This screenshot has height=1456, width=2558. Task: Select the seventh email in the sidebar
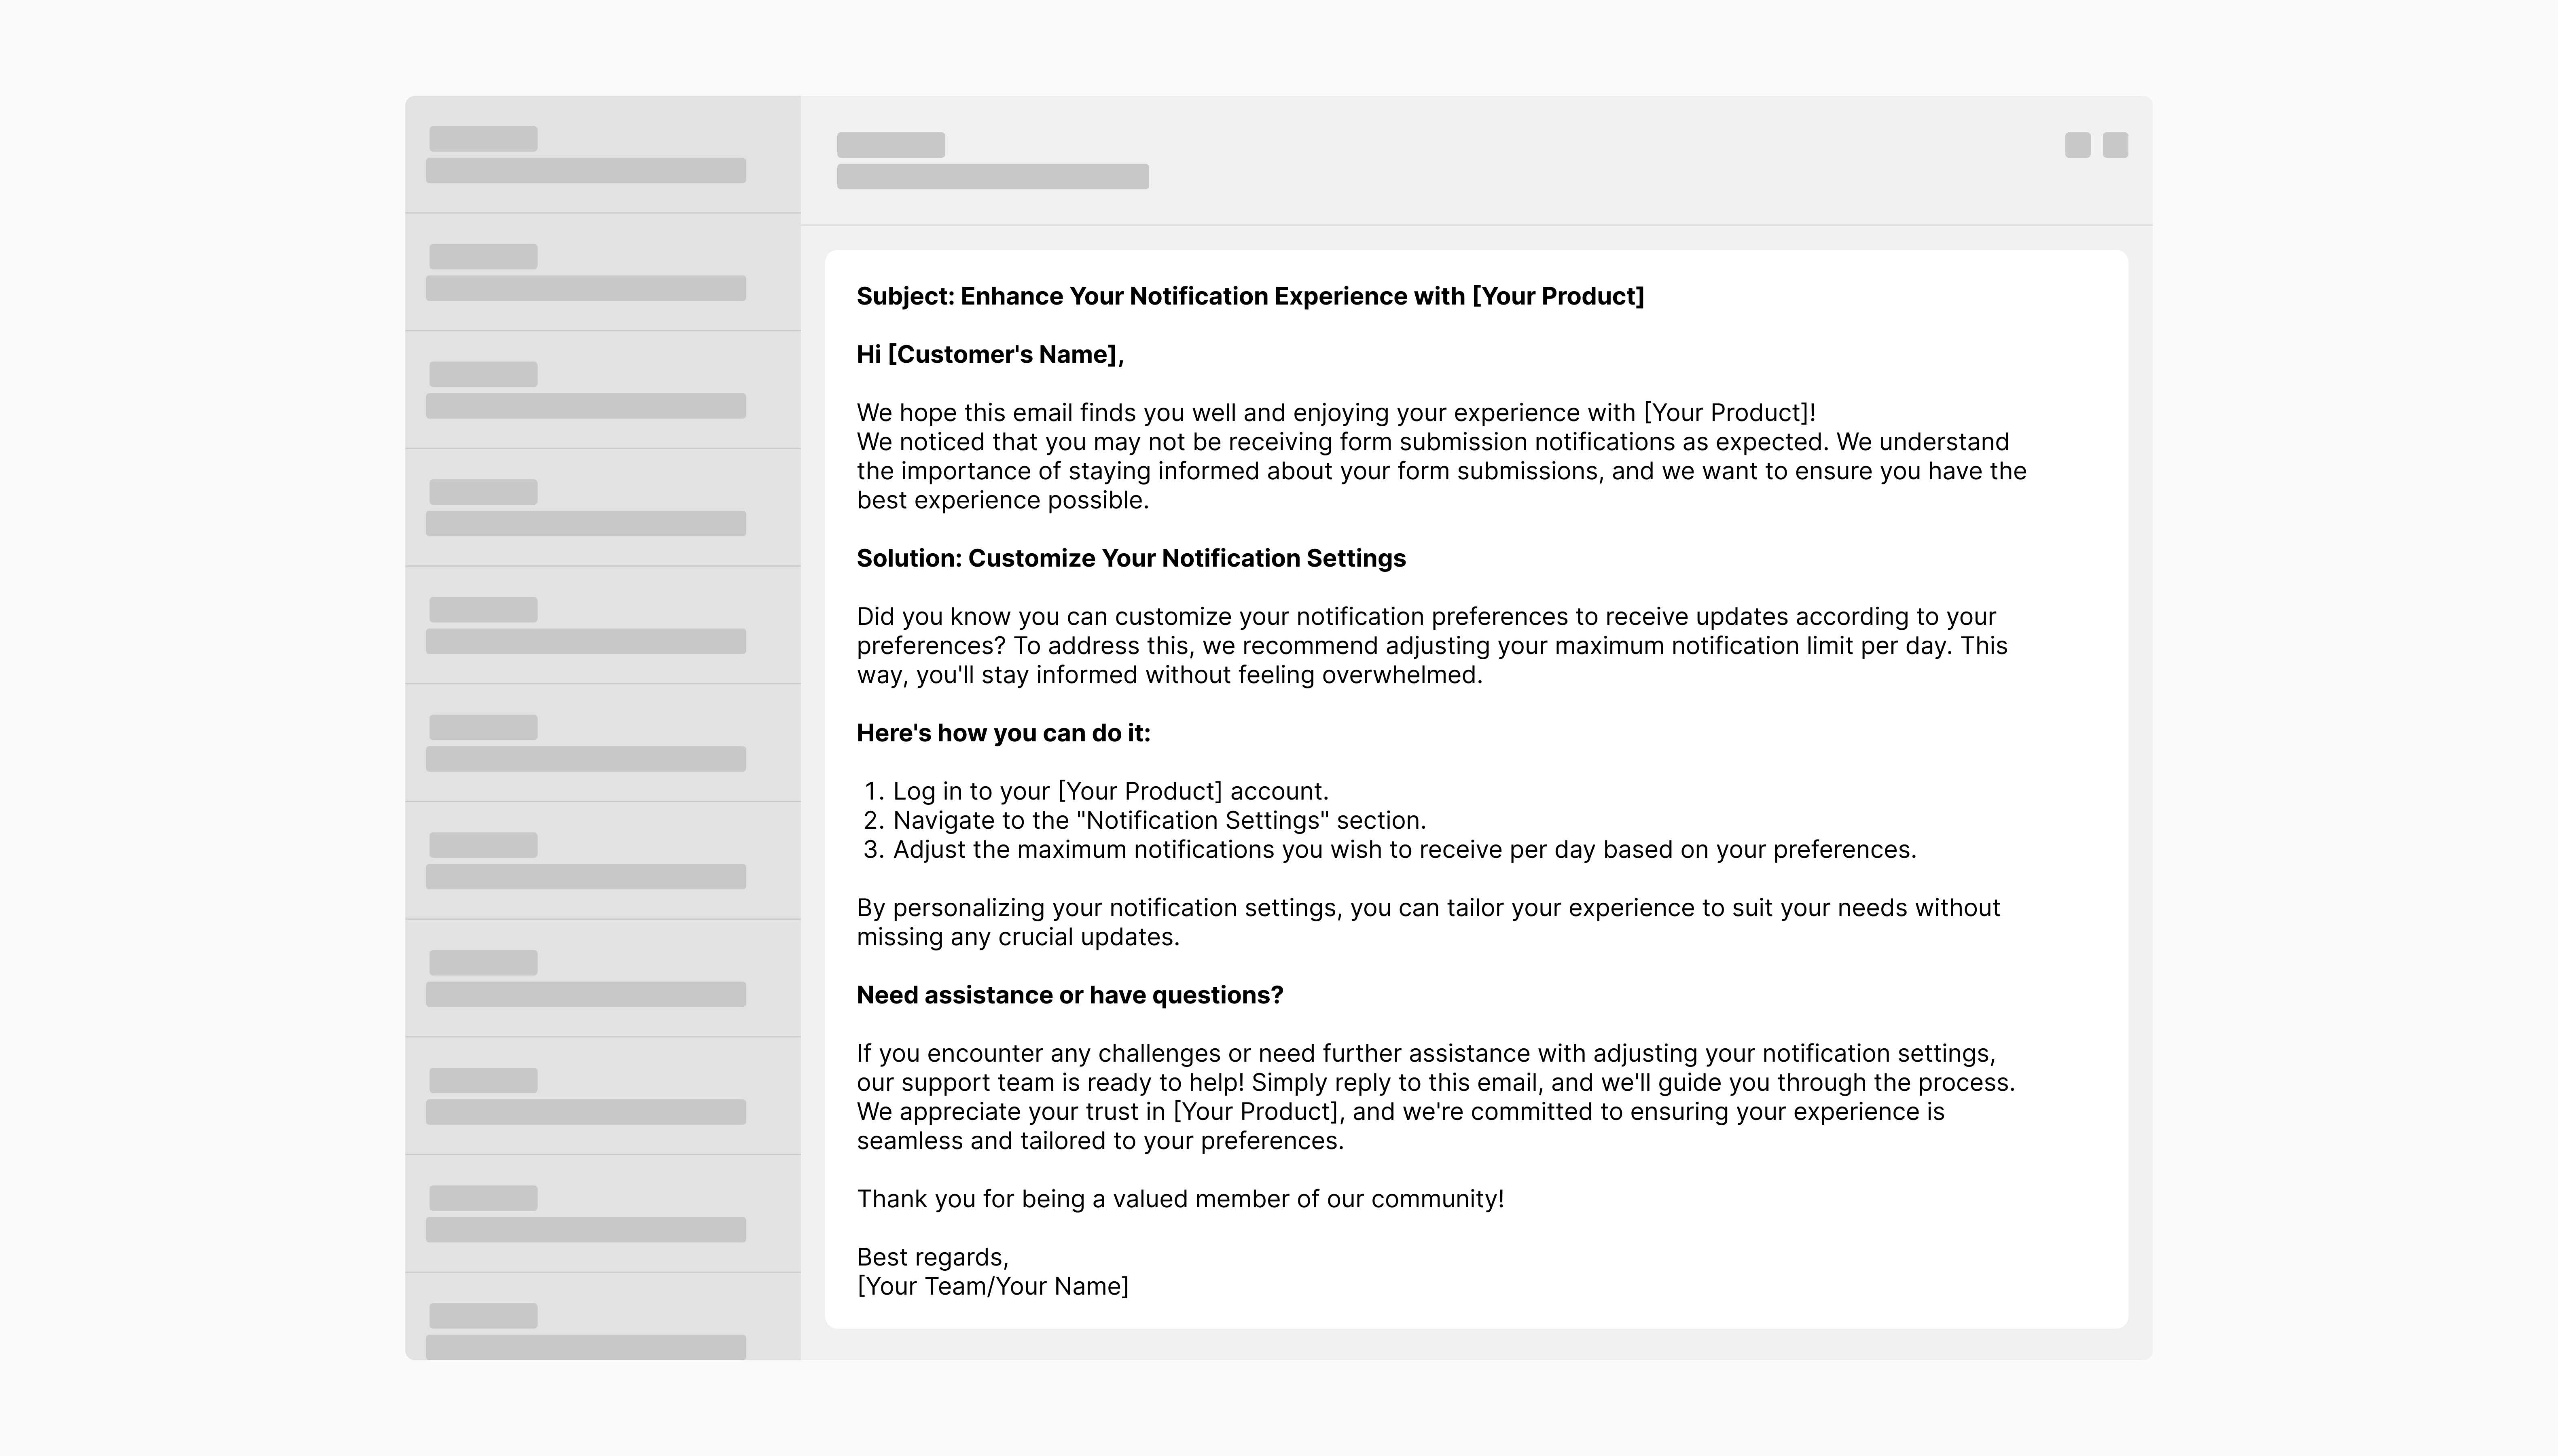coord(602,861)
